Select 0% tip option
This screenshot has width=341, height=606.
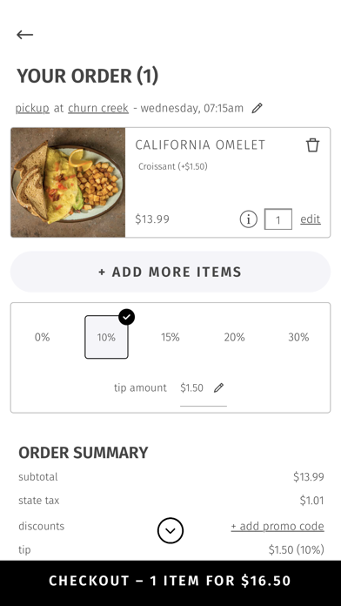point(42,338)
